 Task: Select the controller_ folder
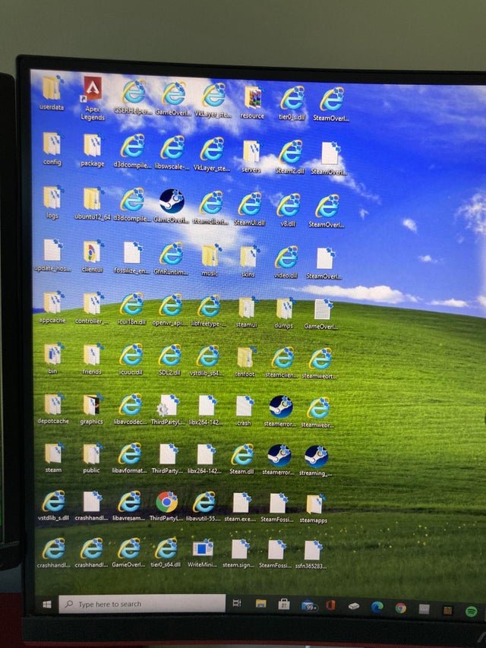click(x=92, y=303)
